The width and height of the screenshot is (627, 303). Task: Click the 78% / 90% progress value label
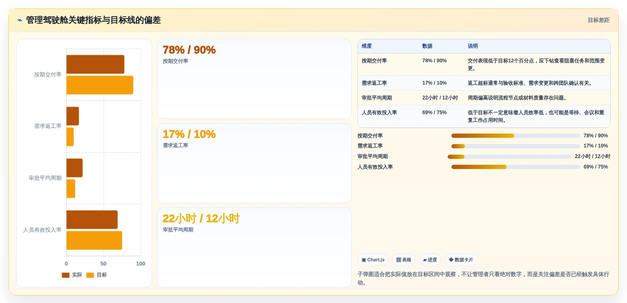(596, 136)
